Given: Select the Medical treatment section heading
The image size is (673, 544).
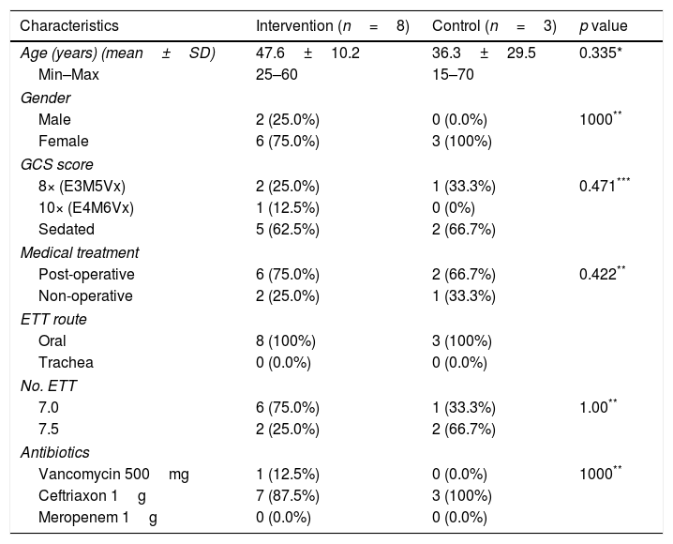Looking at the screenshot, I should tap(80, 252).
